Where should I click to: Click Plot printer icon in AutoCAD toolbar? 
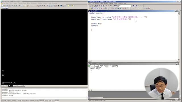(x=10, y=6)
